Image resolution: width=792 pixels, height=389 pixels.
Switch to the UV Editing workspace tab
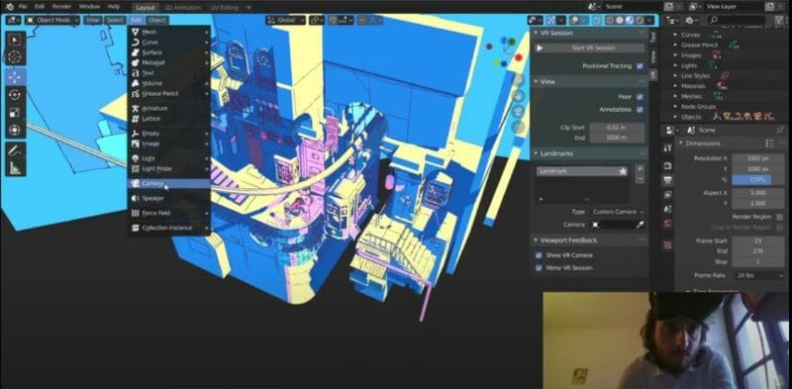225,8
